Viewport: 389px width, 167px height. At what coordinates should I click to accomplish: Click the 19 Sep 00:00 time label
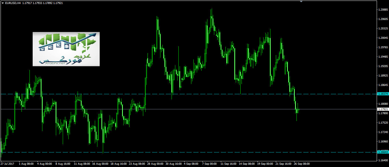point(265,164)
